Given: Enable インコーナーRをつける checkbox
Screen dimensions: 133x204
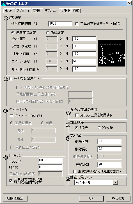Looking at the screenshot, I should [12, 116].
